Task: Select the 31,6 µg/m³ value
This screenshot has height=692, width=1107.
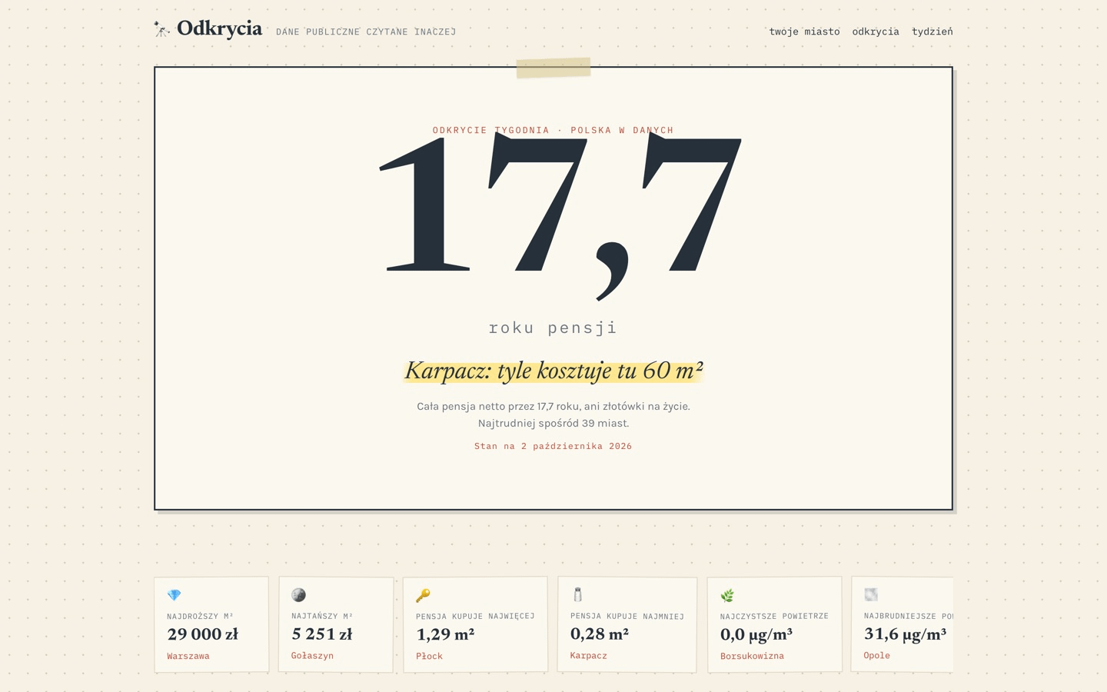Action: pyautogui.click(x=906, y=634)
